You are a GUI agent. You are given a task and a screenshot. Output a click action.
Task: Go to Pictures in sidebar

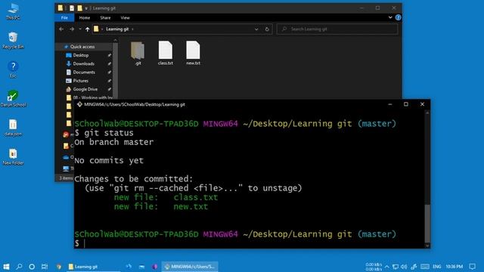coord(81,81)
